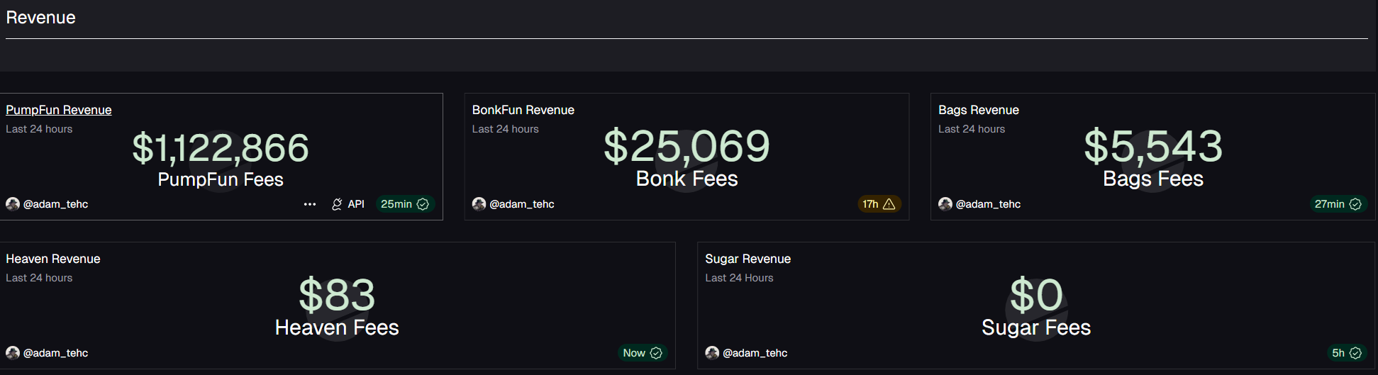Open the PumpFun Revenue title link

(x=59, y=110)
